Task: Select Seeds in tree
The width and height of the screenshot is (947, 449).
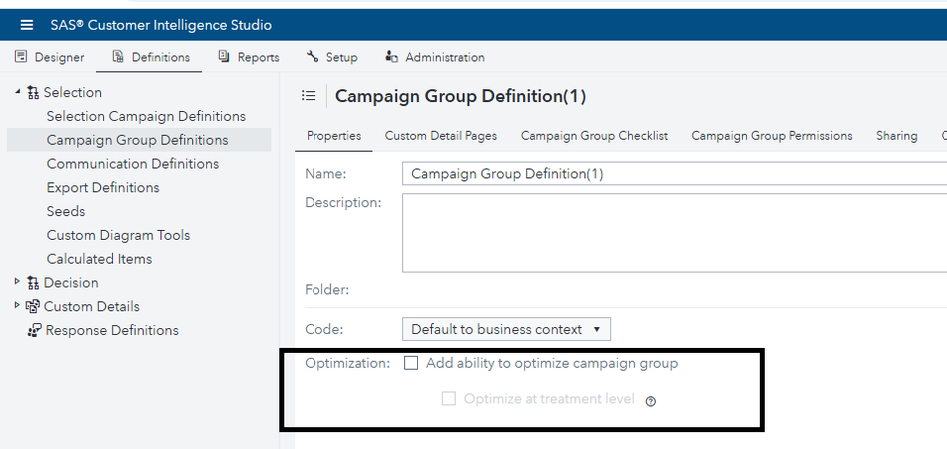Action: point(65,211)
